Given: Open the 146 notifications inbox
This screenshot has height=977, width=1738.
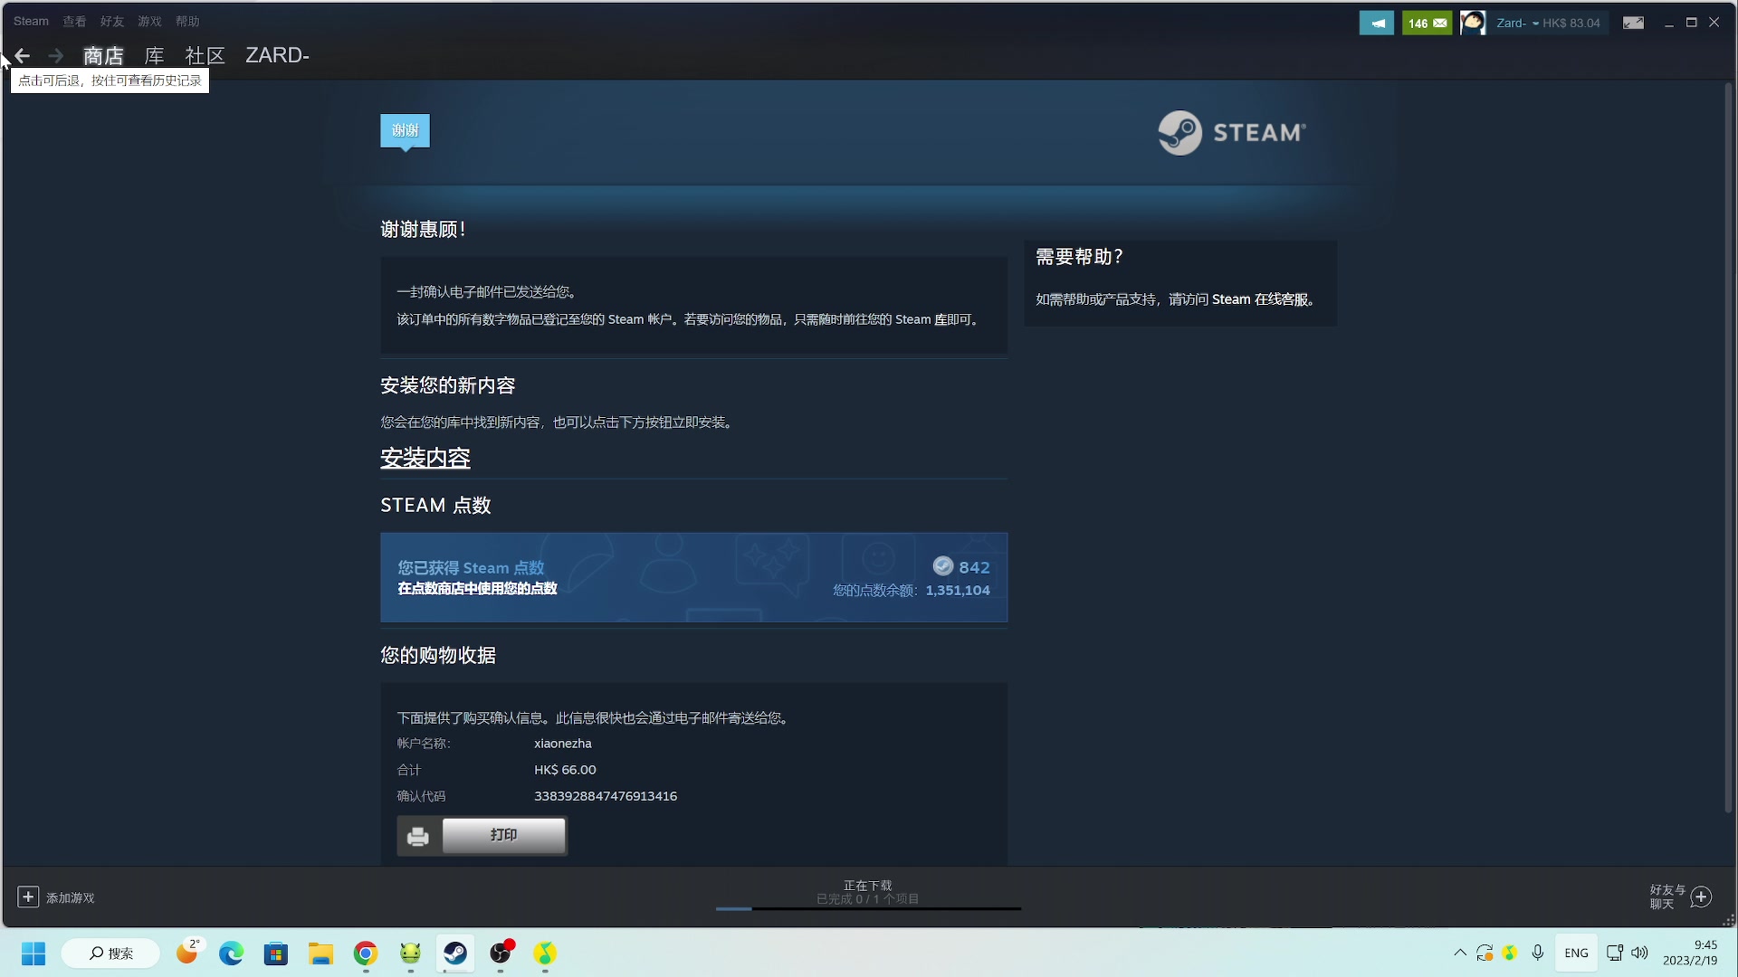Looking at the screenshot, I should tap(1427, 23).
